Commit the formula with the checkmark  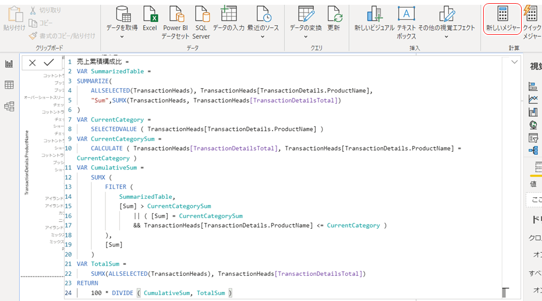(49, 62)
